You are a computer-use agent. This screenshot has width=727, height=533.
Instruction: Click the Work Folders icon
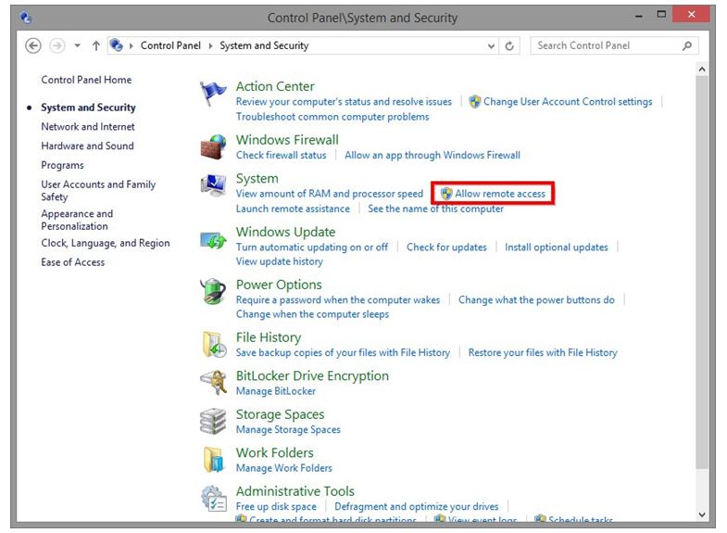coord(213,460)
